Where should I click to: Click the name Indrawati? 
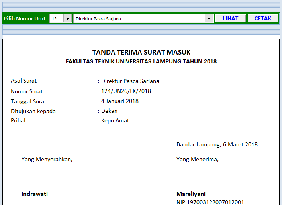pyautogui.click(x=35, y=194)
